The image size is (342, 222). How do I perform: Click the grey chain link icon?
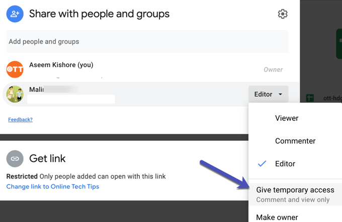[x=15, y=159]
